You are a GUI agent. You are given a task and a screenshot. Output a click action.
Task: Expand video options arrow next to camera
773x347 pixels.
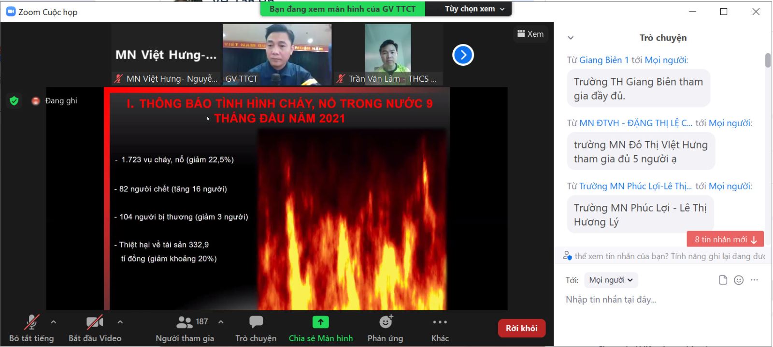120,322
